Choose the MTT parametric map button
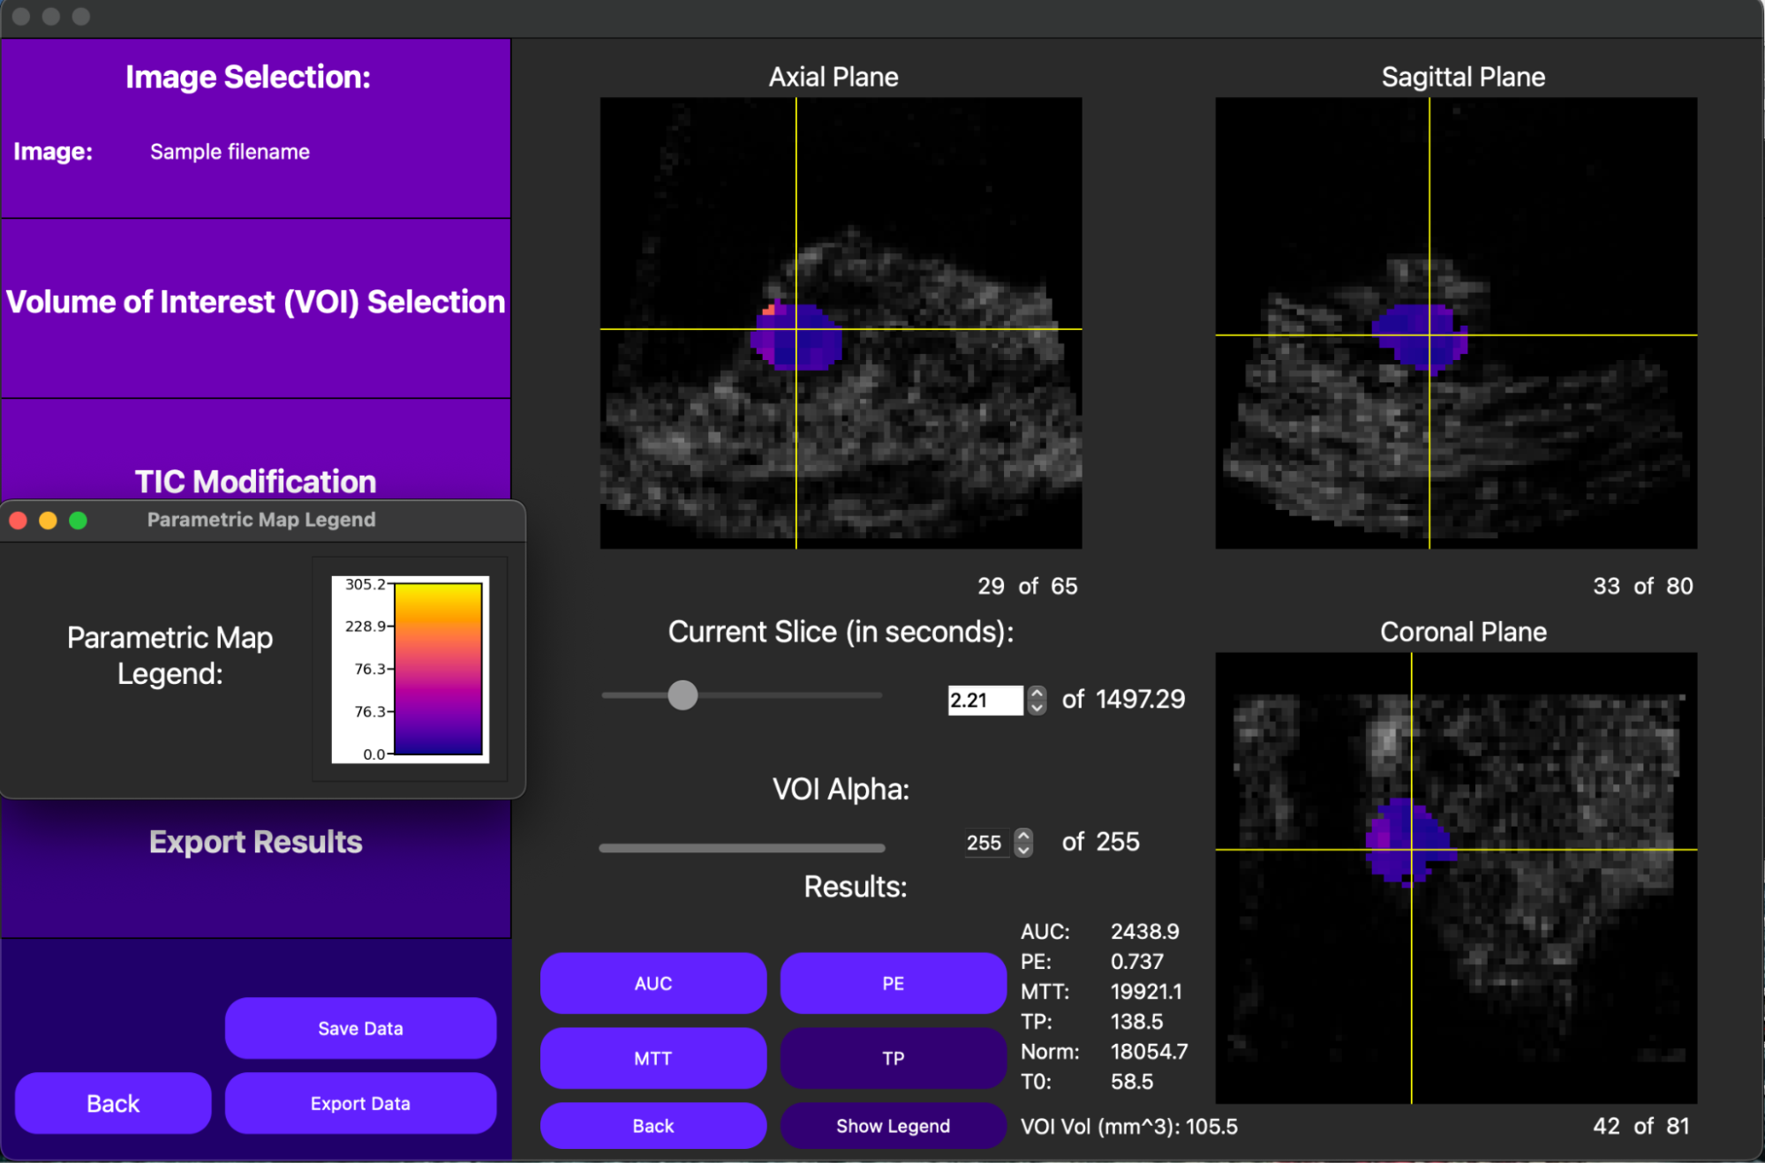The image size is (1765, 1163). pyautogui.click(x=653, y=1058)
